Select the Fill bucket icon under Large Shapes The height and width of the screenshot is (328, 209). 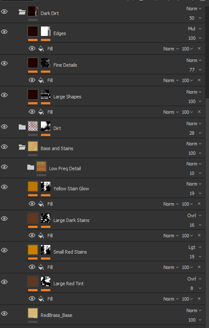tap(41, 112)
